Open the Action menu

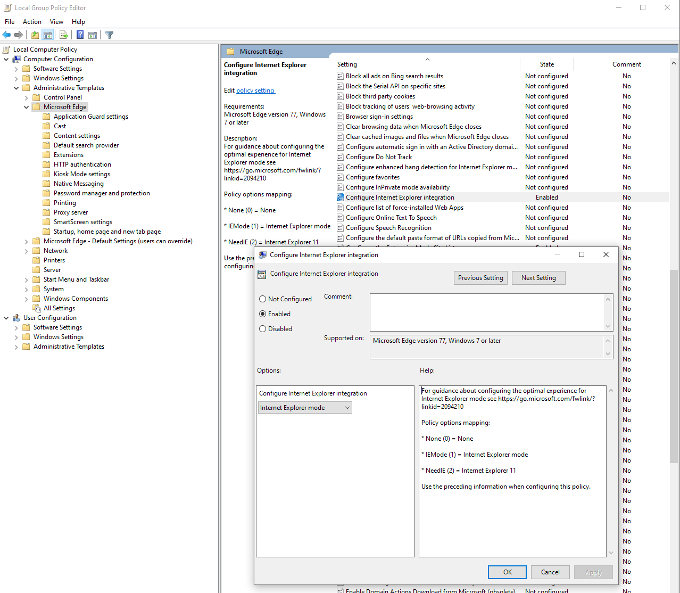click(x=32, y=22)
